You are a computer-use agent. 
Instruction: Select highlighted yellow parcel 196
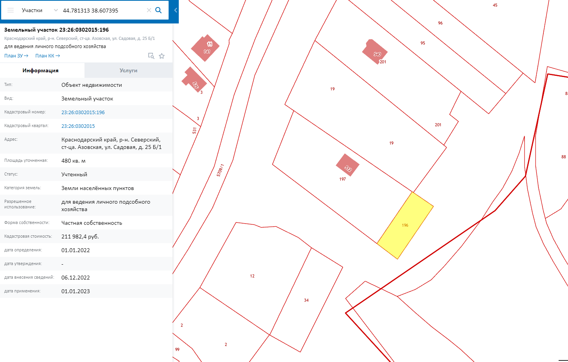pos(405,226)
